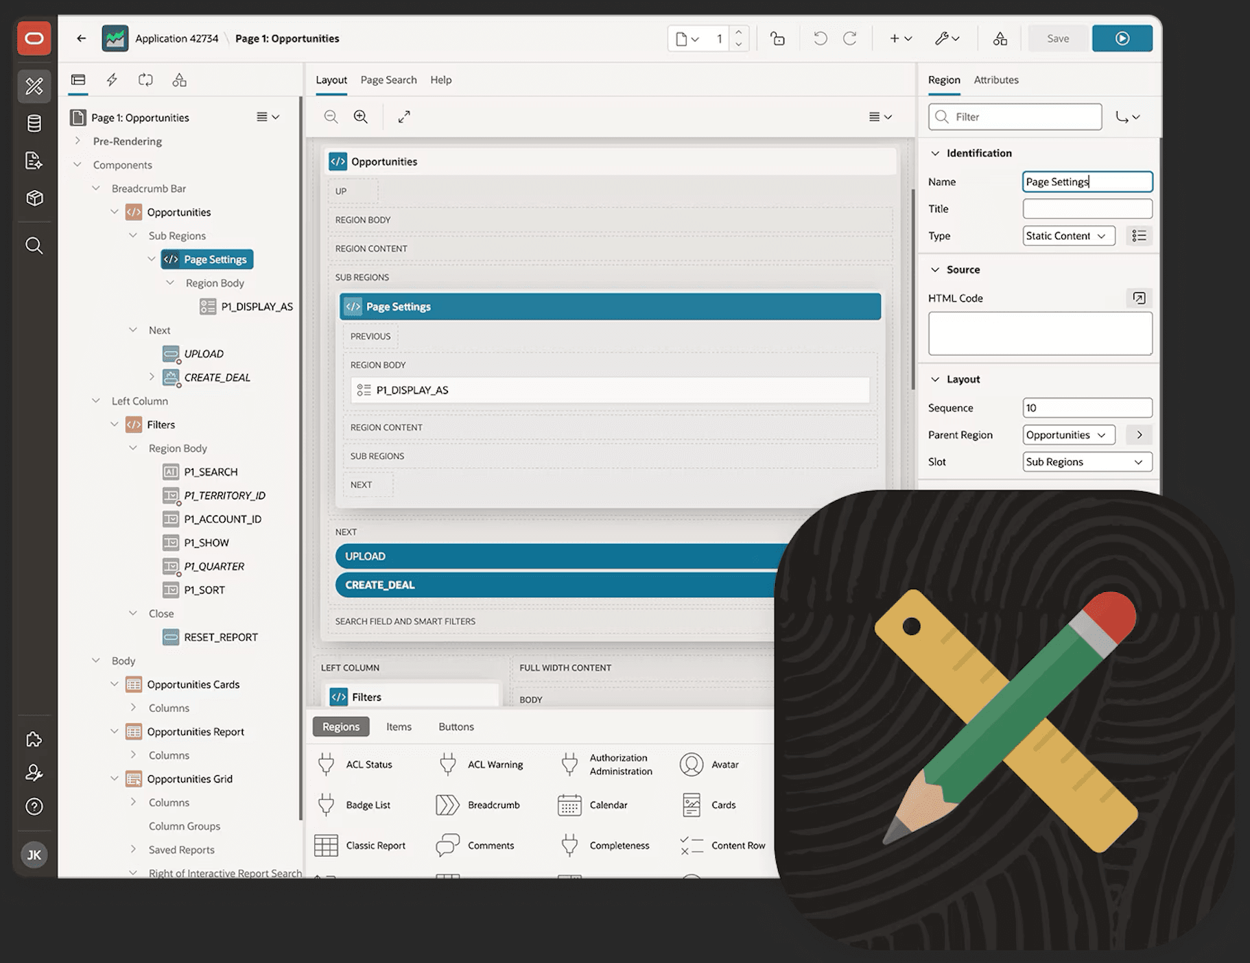Click the Oracle logo home button
1250x963 pixels.
coord(34,38)
